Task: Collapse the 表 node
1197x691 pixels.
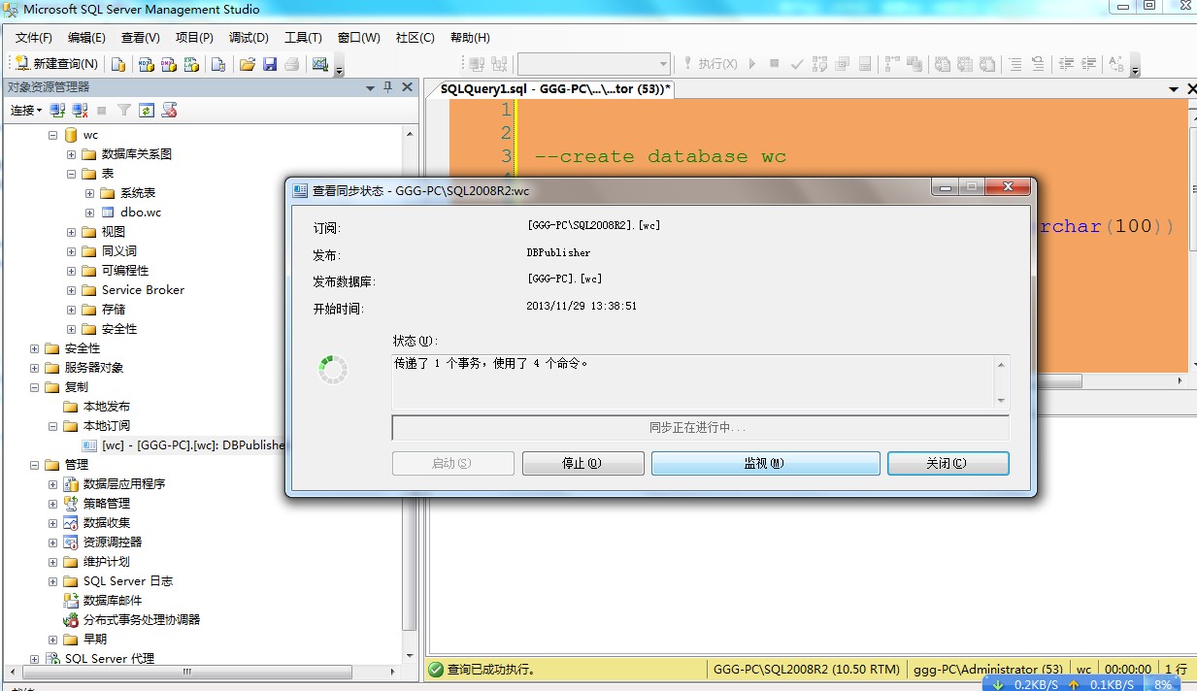Action: click(72, 174)
